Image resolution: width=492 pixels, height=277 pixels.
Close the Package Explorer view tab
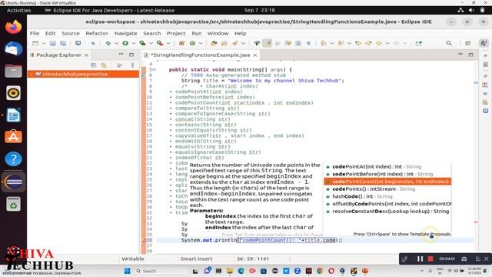click(86, 55)
